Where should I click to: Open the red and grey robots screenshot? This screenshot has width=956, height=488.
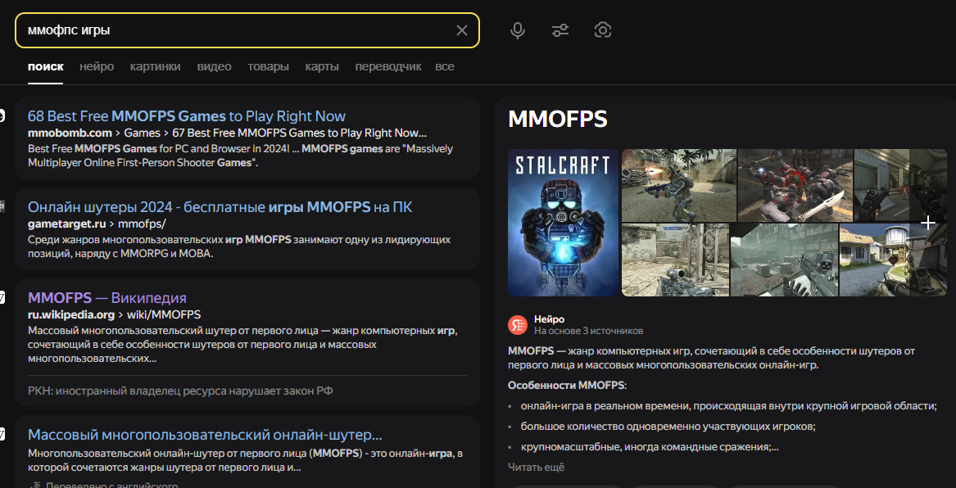[795, 185]
